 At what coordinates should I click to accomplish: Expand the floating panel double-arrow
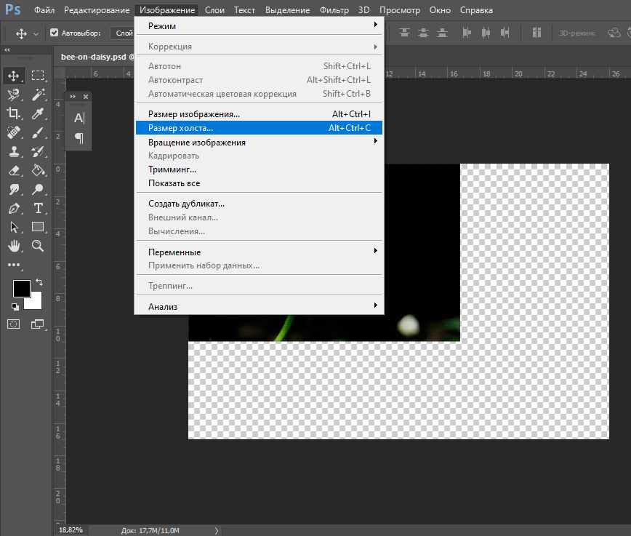(73, 97)
